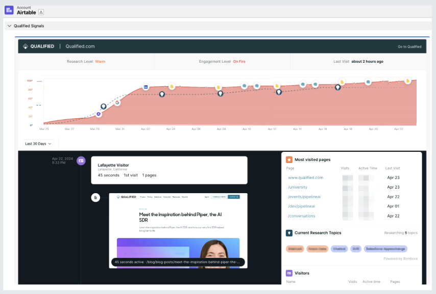This screenshot has height=294, width=436.
Task: Click the Airtable account name
Action: pos(27,13)
